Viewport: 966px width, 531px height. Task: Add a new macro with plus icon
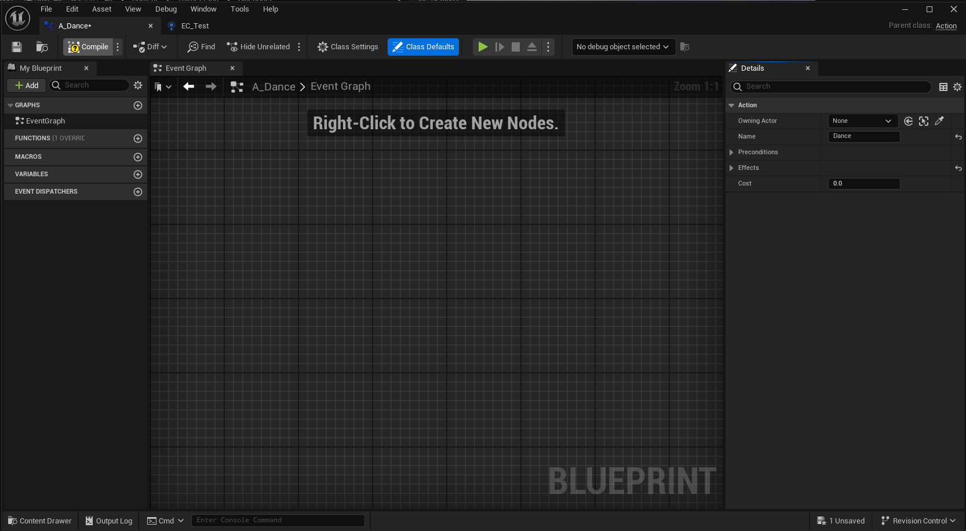[138, 157]
